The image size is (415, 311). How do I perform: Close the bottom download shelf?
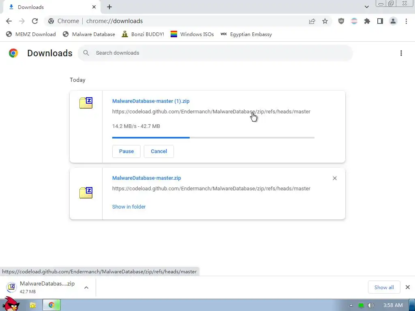(408, 287)
